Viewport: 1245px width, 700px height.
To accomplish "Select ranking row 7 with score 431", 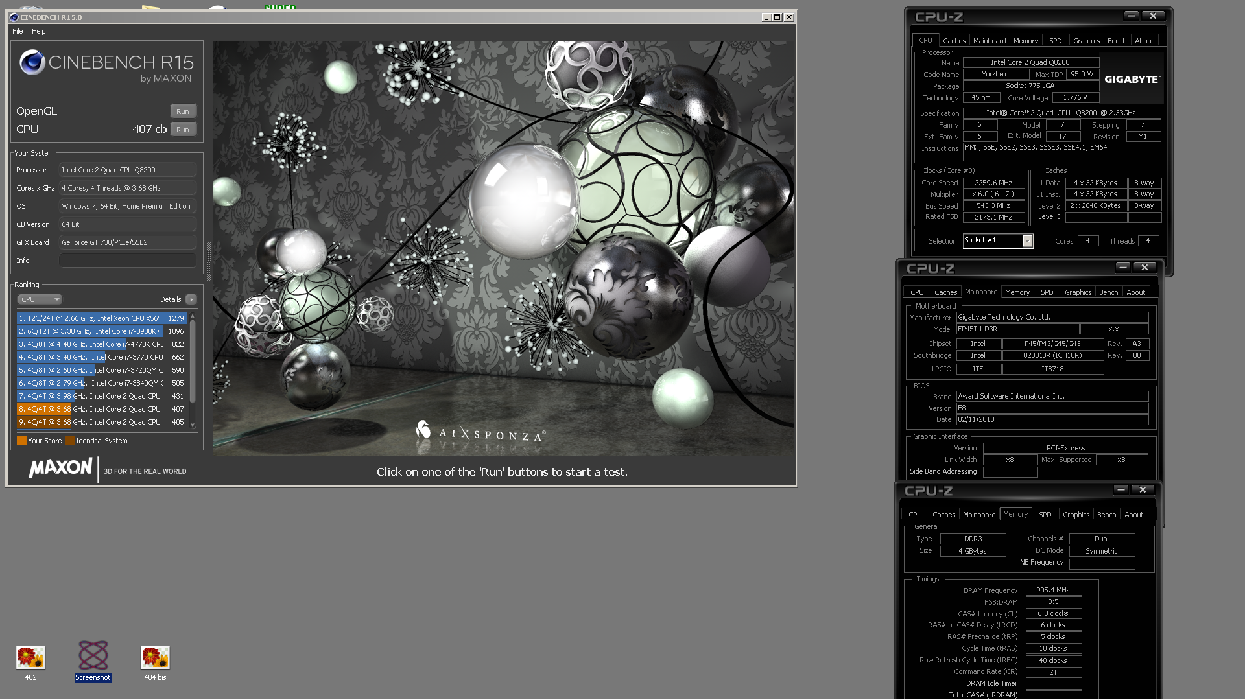I will tap(102, 396).
